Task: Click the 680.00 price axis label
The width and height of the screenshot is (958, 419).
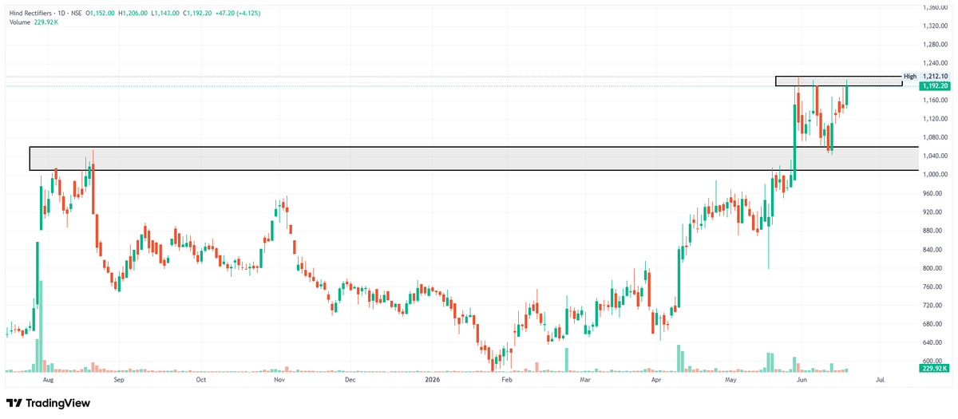Action: coord(932,324)
